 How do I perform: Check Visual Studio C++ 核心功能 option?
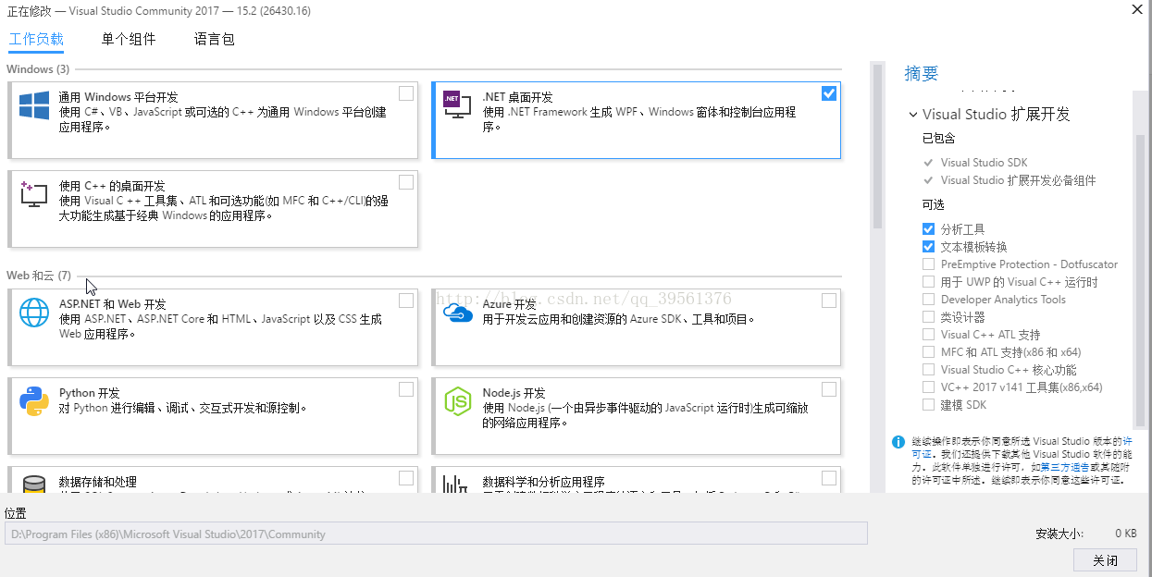click(928, 370)
